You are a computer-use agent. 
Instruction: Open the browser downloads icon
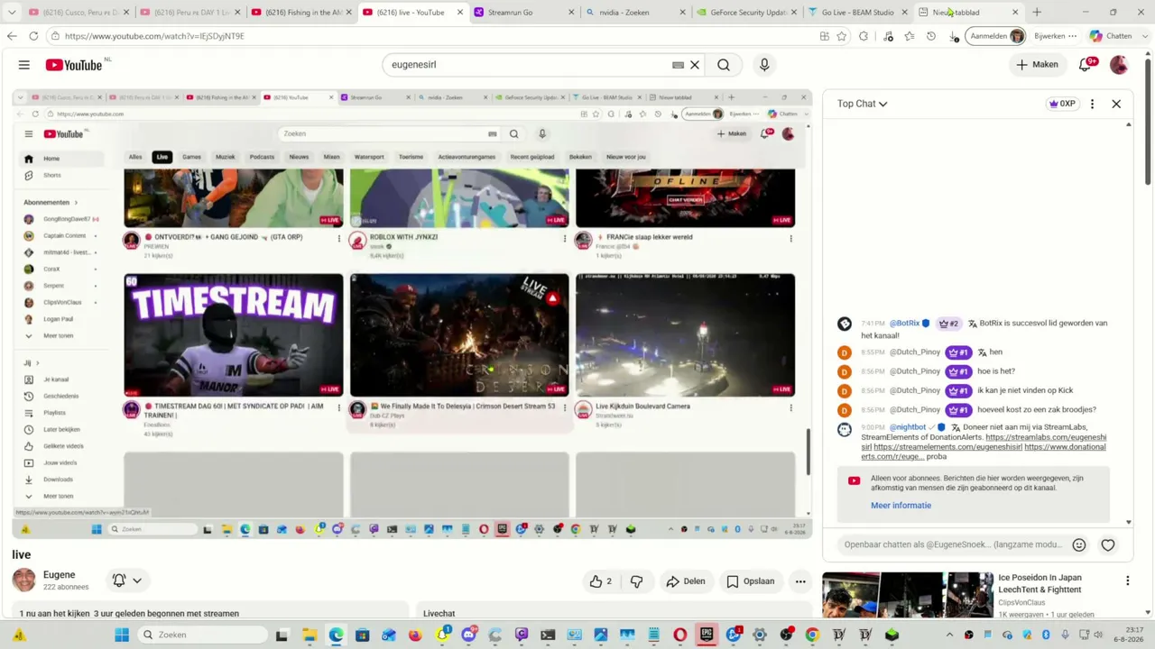pyautogui.click(x=954, y=36)
